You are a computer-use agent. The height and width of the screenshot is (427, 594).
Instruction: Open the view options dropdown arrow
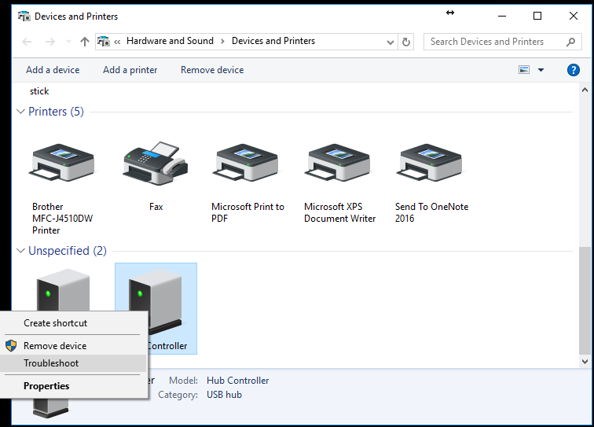[541, 70]
